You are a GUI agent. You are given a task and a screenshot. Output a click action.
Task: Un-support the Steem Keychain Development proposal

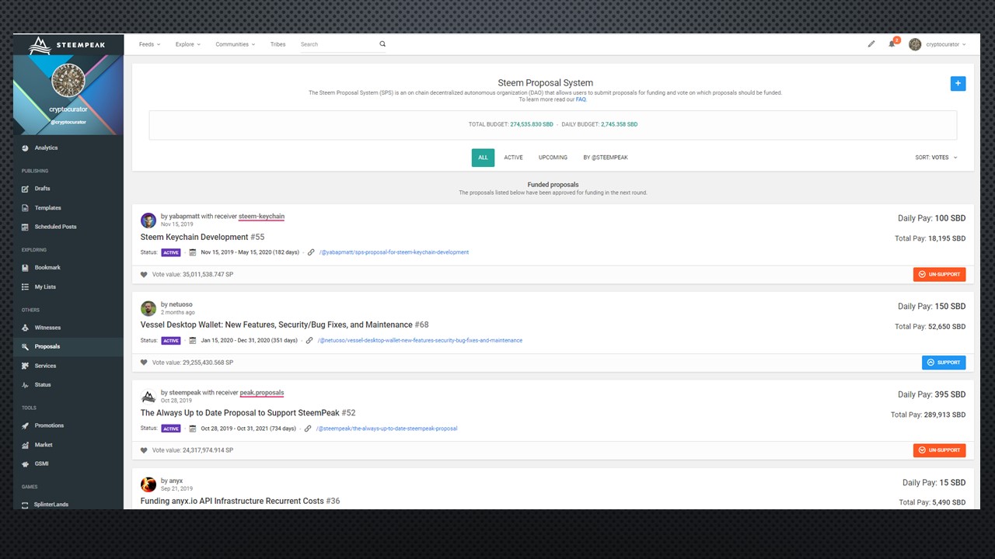click(x=940, y=274)
